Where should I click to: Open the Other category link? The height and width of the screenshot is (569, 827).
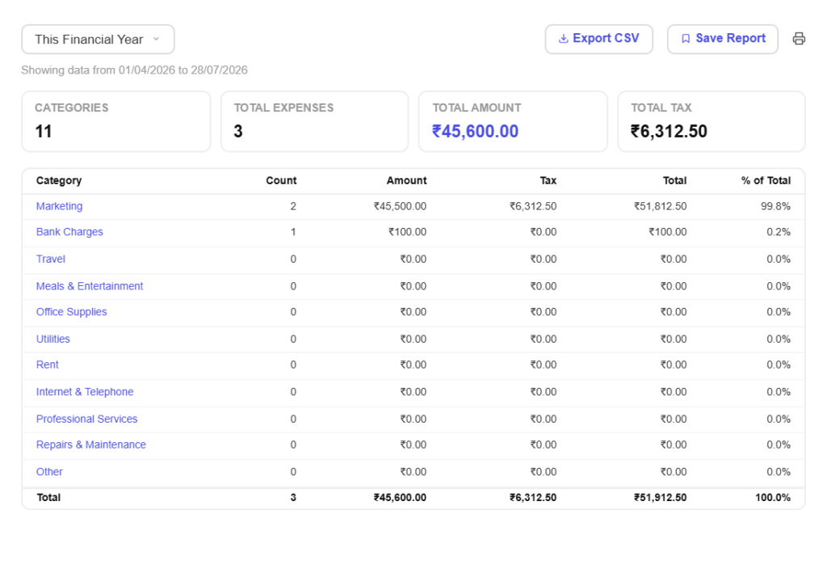(49, 471)
